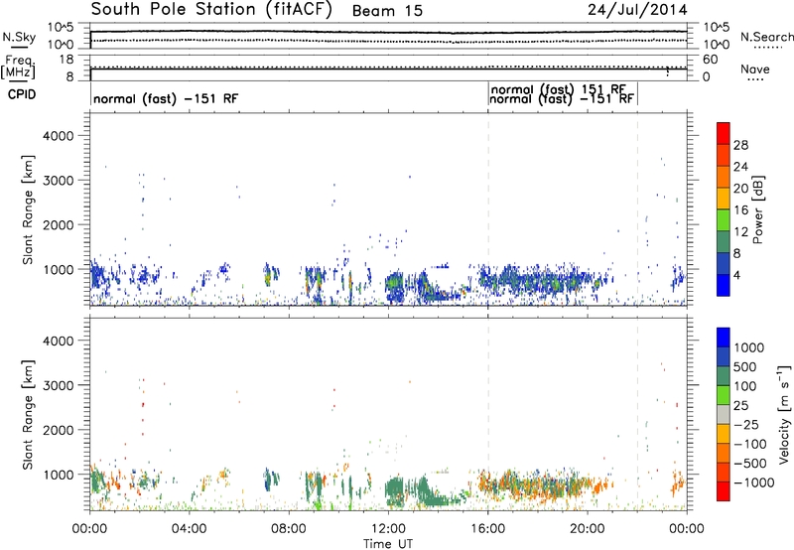
Task: Click the South Pole Station (fitACF) title
Action: coord(211,10)
